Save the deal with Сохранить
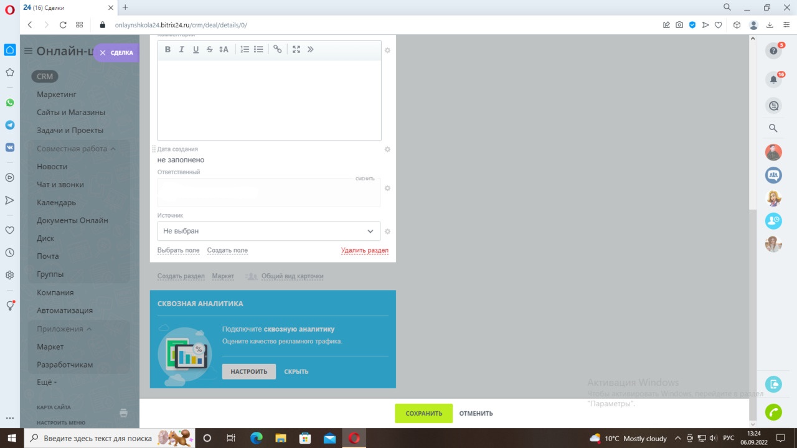This screenshot has height=448, width=797. pyautogui.click(x=424, y=413)
